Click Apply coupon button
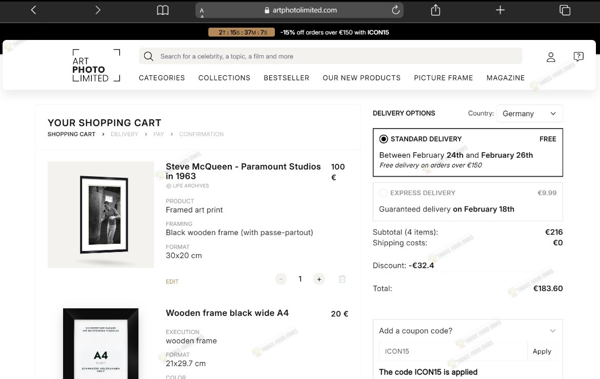Screen dimensions: 600x379 [542, 351]
